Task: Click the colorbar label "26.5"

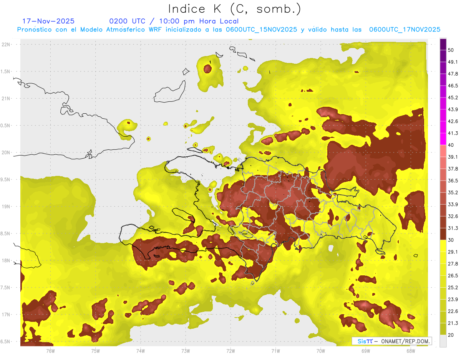Action: [453, 275]
